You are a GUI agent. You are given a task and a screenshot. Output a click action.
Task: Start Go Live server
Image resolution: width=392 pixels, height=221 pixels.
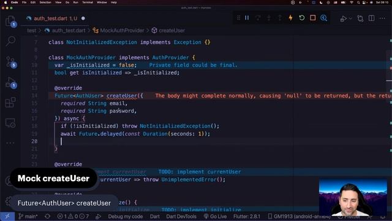coord(215,216)
